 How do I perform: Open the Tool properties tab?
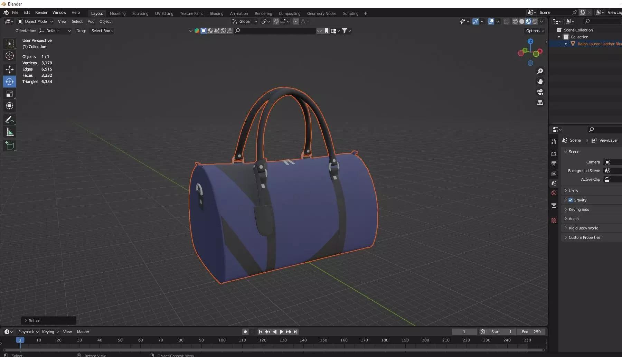coord(554,142)
